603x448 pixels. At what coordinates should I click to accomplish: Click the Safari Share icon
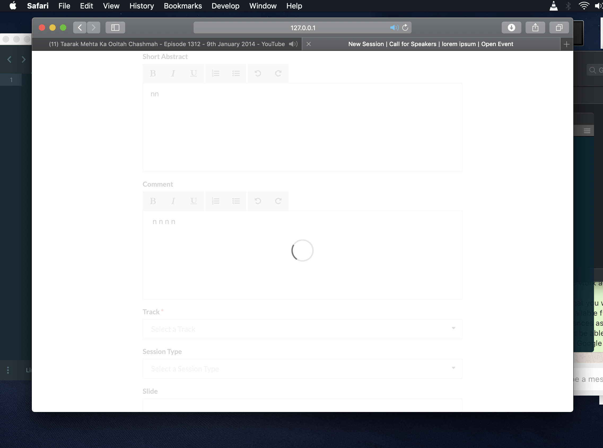535,28
